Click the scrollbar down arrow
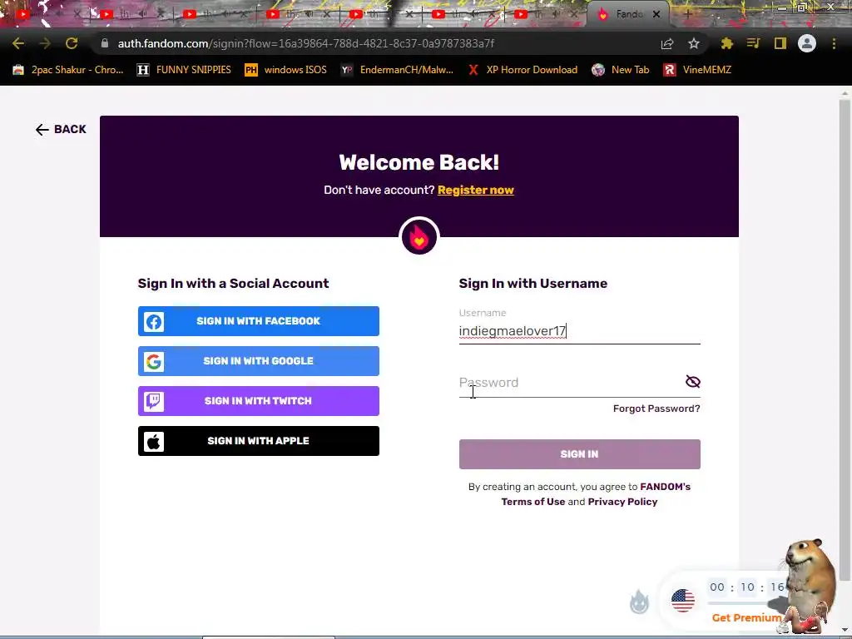852x639 pixels. click(845, 631)
